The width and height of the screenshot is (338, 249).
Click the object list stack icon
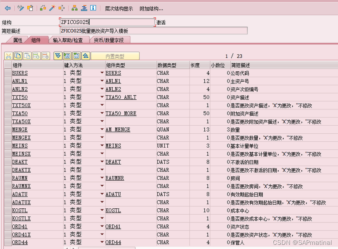click(84, 8)
